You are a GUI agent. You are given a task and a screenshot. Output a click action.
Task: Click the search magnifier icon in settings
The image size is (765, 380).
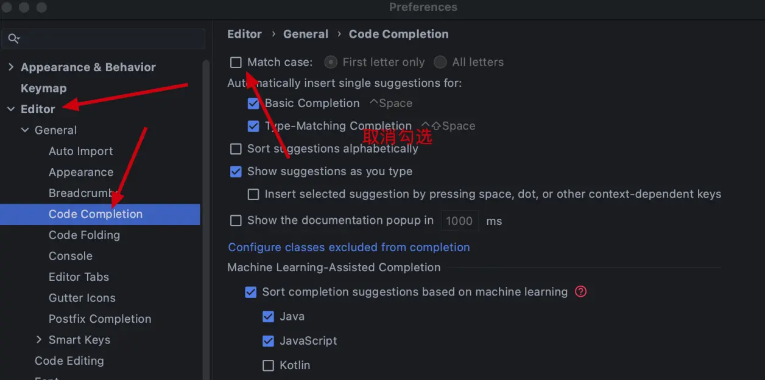[x=13, y=39]
